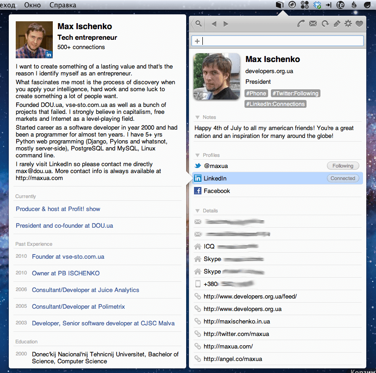Open http://maxua.com/ link

click(228, 347)
